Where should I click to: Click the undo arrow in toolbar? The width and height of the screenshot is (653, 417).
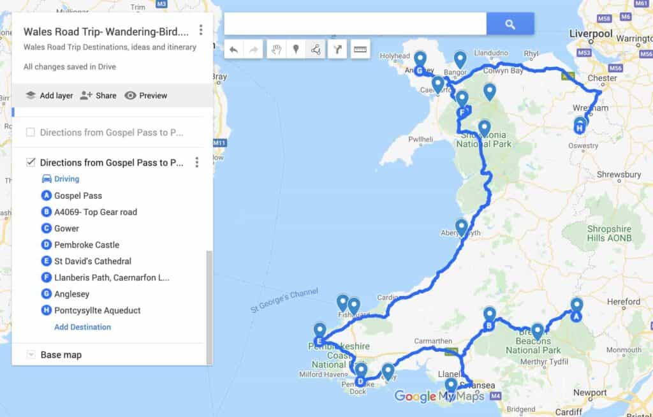233,50
